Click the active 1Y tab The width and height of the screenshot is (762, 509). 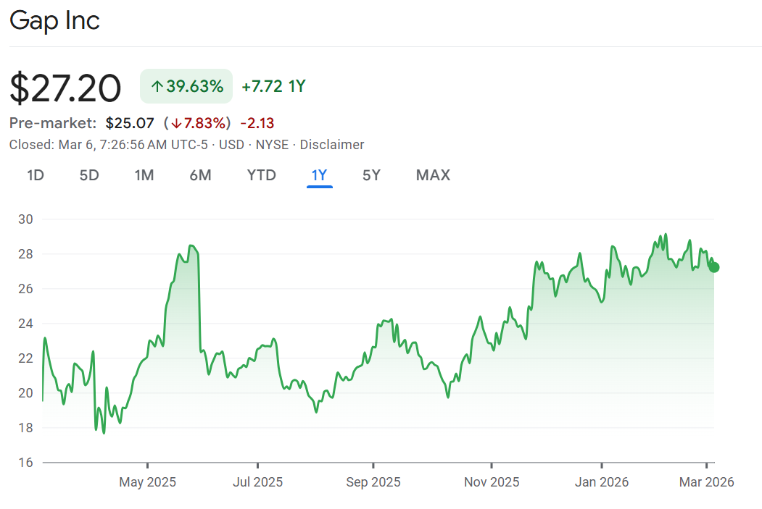tap(319, 175)
